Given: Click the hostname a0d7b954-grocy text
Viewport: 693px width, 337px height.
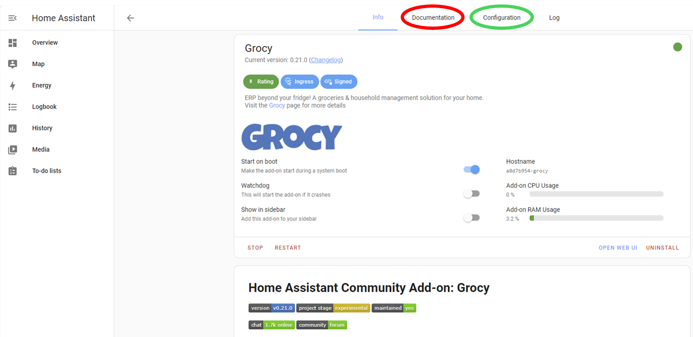Looking at the screenshot, I should (527, 171).
